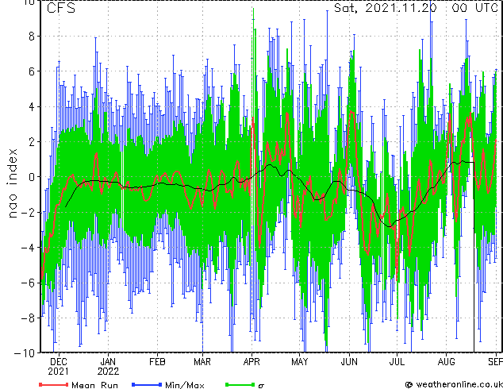
Task: Click the JUL month axis label
Action: click(397, 362)
